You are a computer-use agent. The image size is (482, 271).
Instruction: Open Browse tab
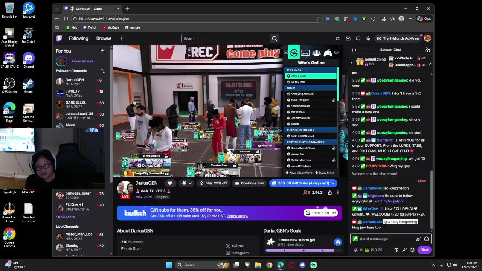[104, 38]
